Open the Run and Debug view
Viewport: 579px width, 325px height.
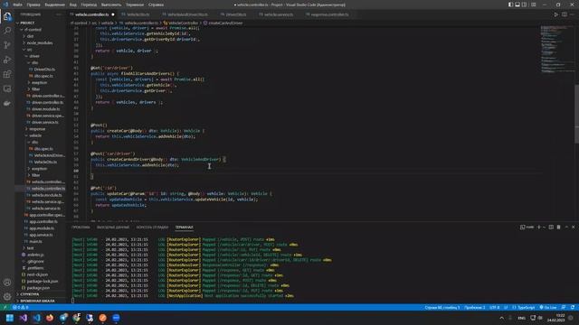pyautogui.click(x=7, y=60)
